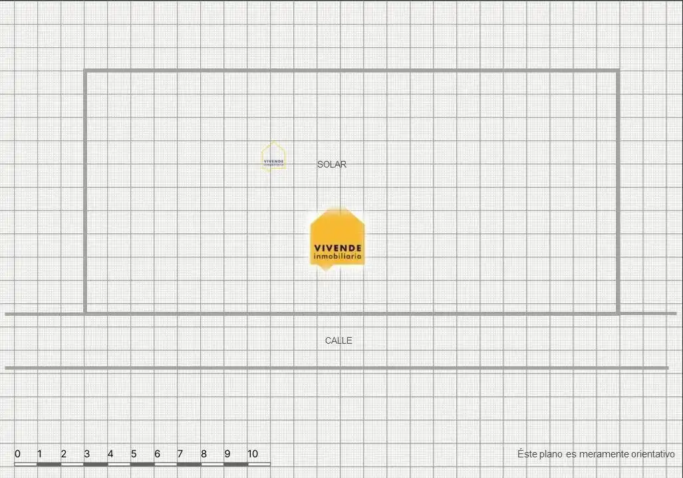Click the 1 mark on the scale

[x=39, y=454]
